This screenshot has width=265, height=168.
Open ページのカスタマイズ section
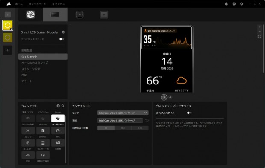click(43, 63)
